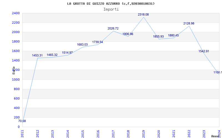Click the 2000 y-axis value
222x139 pixels.
coord(16,32)
